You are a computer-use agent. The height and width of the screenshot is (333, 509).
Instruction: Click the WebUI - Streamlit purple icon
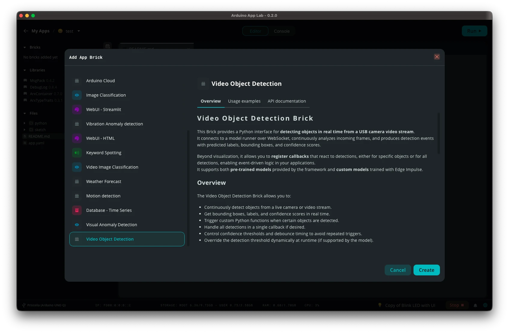(77, 109)
